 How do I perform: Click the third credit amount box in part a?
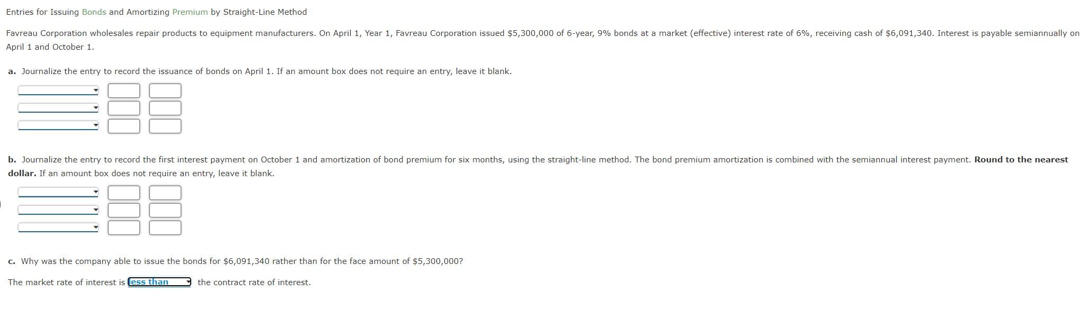[x=165, y=126]
